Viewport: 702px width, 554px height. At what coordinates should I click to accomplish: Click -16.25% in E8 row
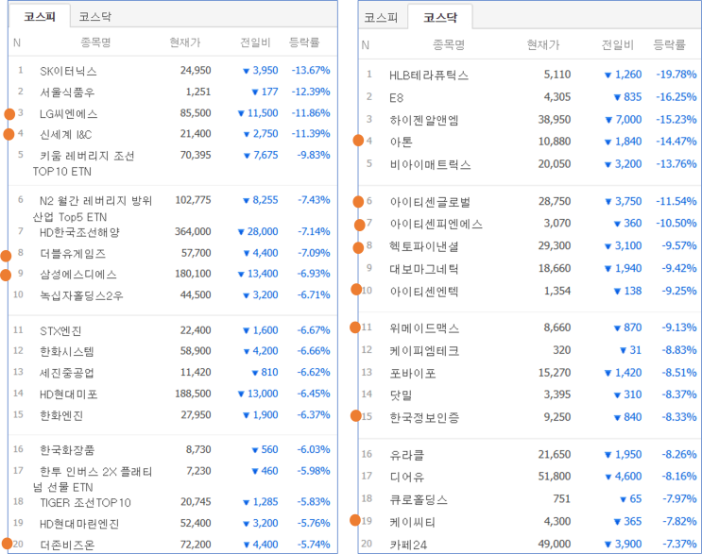676,97
